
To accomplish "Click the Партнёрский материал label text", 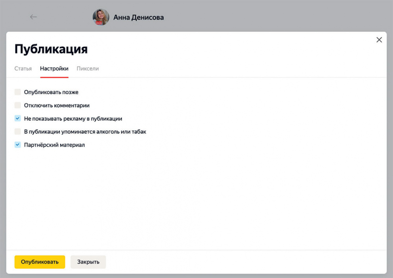I will point(54,145).
